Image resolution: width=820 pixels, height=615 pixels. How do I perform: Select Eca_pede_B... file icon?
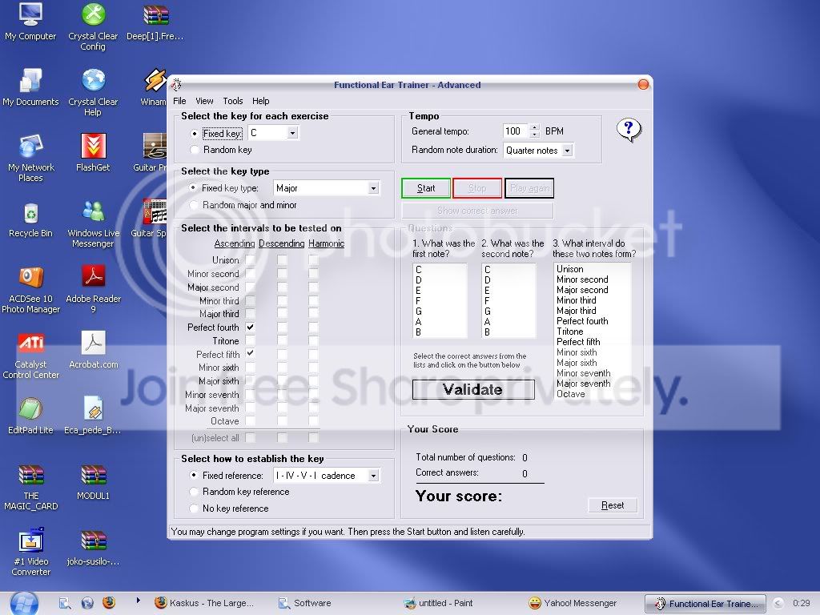tap(93, 416)
